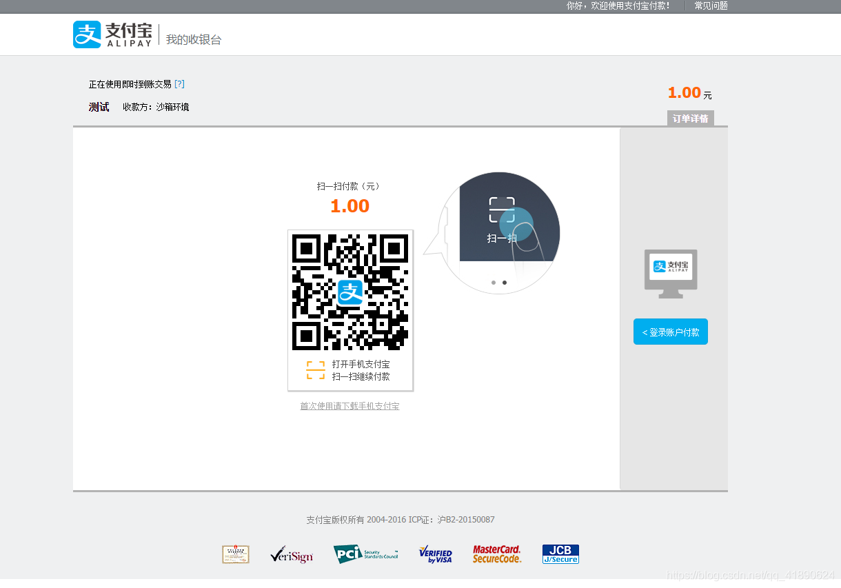Select the first carousel dot under the phone illustration
The width and height of the screenshot is (841, 588).
point(494,283)
